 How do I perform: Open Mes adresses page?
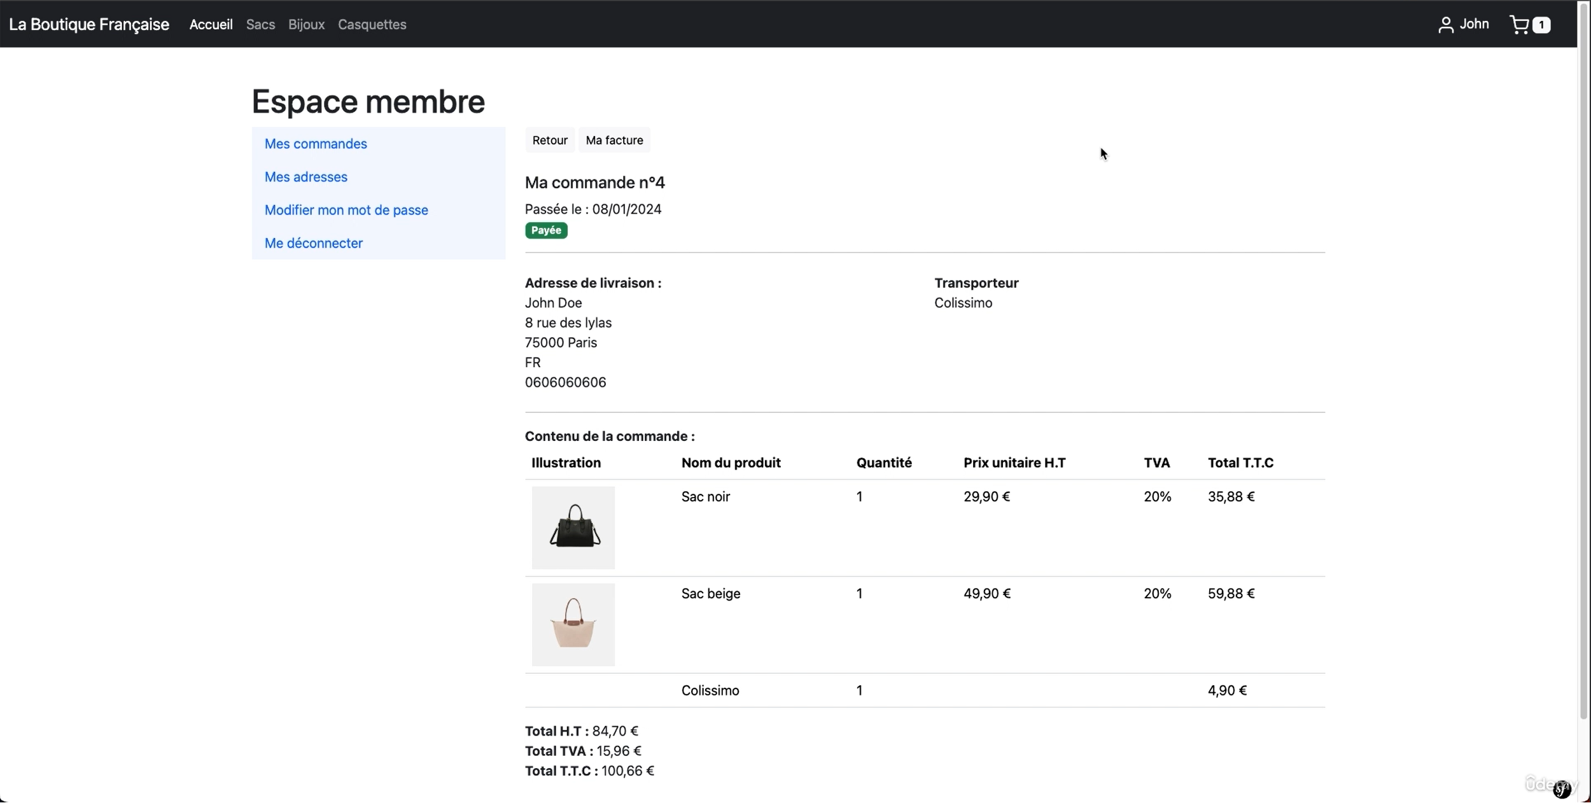click(305, 177)
